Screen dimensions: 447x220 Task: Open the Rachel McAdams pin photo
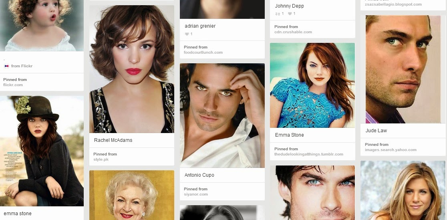click(132, 69)
